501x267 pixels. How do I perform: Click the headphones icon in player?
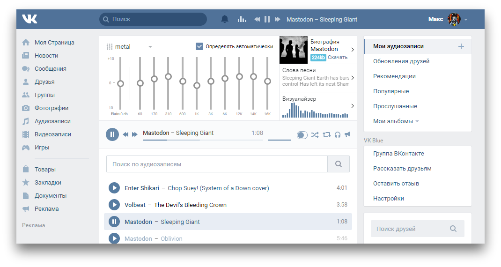(338, 134)
